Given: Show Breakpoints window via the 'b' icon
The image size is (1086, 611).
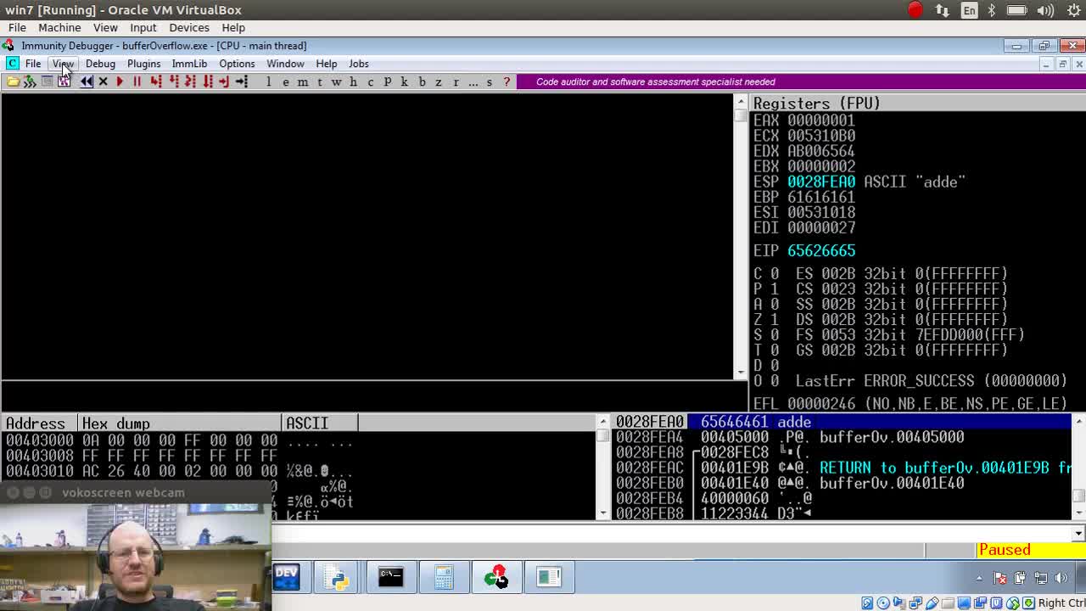Looking at the screenshot, I should (x=421, y=81).
